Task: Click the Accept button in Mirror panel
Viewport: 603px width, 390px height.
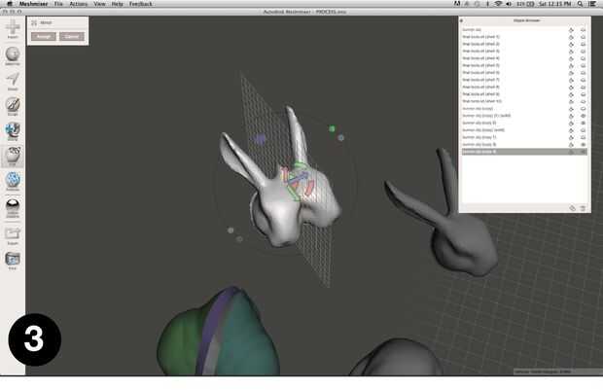Action: point(44,37)
